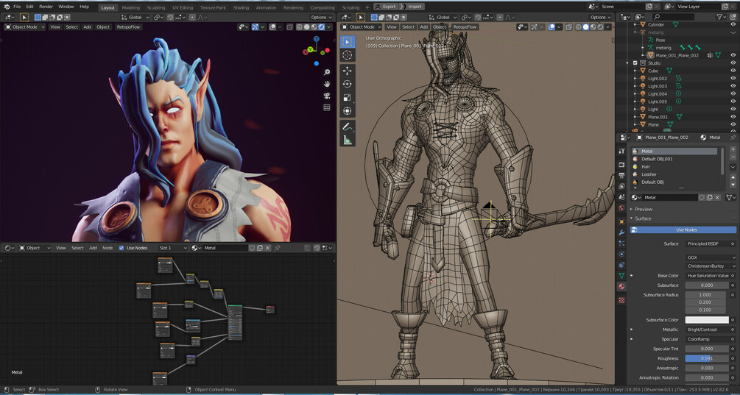The image size is (740, 395).
Task: Open RetopoFlow menu in left viewport
Action: click(x=128, y=27)
